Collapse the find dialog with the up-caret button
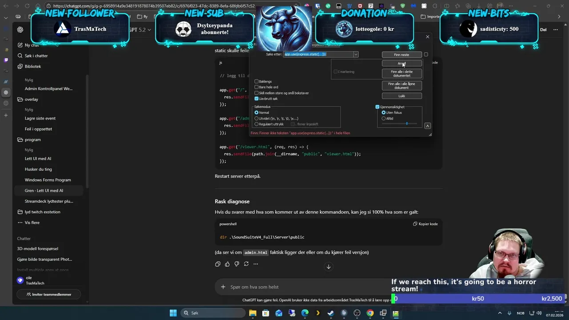 pyautogui.click(x=428, y=126)
